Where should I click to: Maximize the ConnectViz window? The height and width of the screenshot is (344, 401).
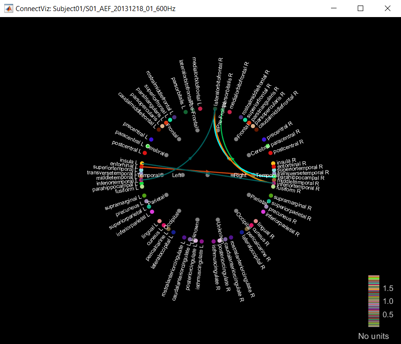[x=360, y=8]
